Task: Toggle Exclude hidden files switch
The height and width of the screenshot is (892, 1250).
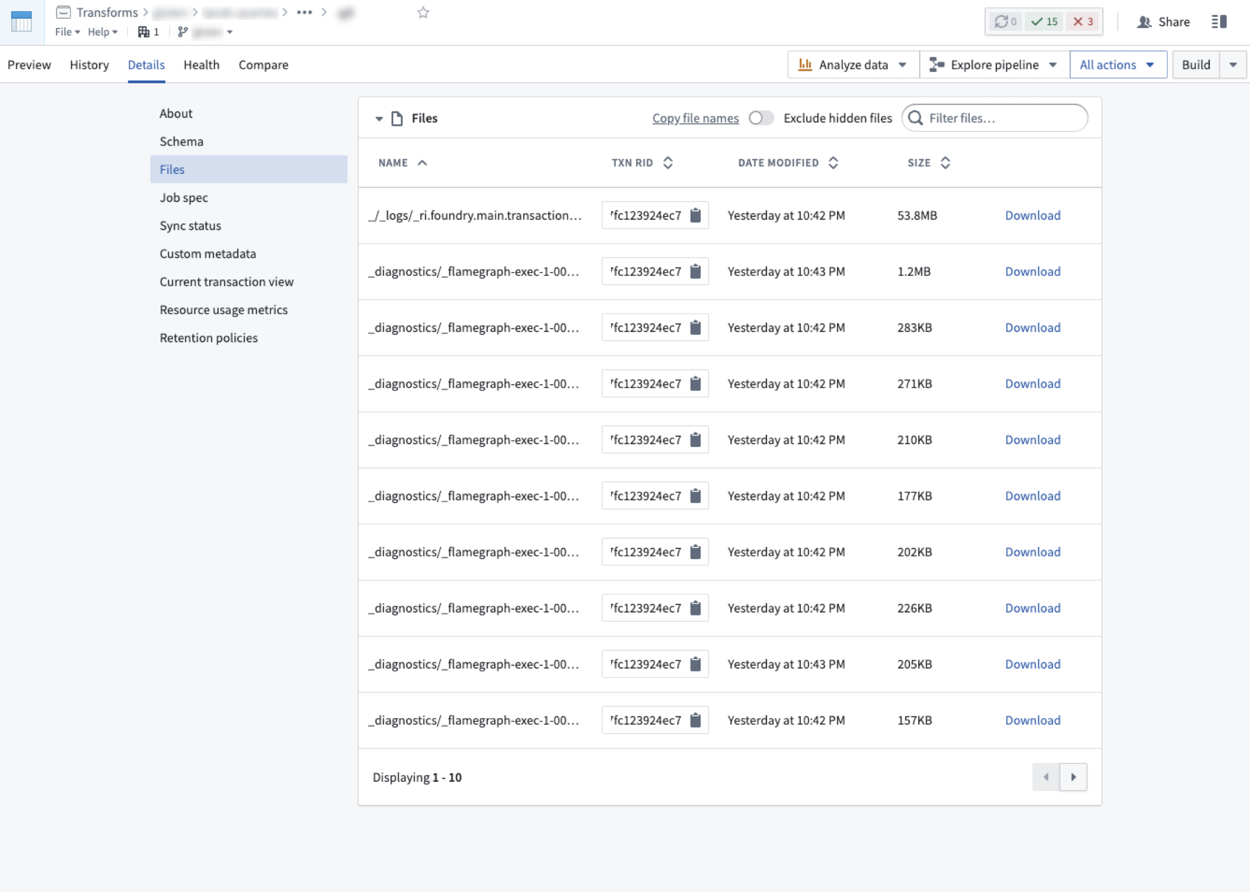Action: tap(761, 118)
